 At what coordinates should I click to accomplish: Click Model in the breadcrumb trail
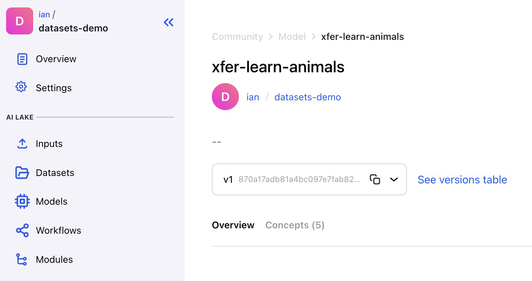tap(292, 36)
